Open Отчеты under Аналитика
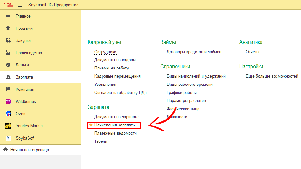Image resolution: width=301 pixels, height=169 pixels. [252, 52]
